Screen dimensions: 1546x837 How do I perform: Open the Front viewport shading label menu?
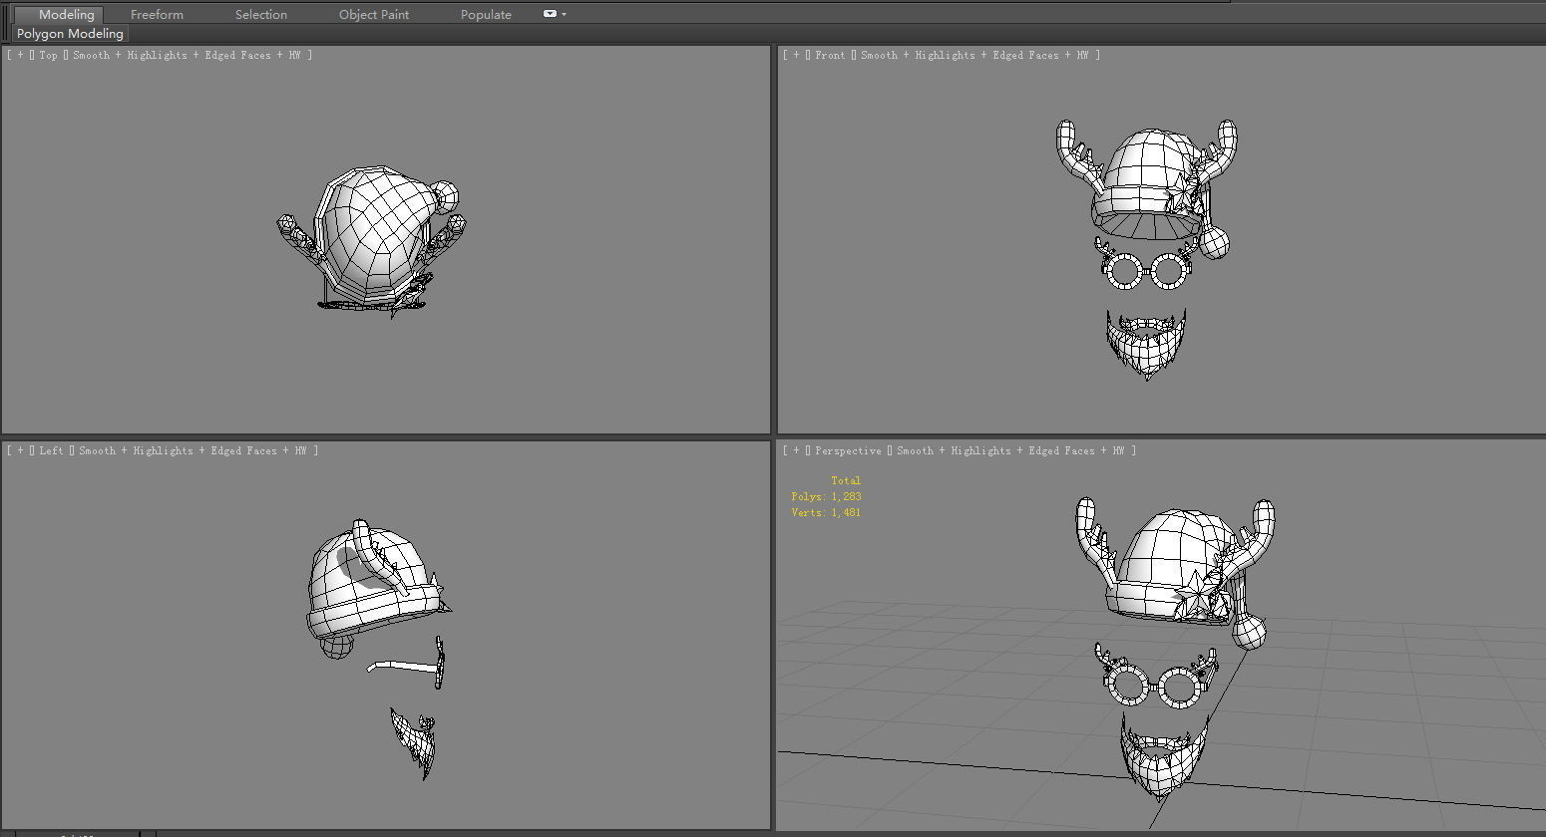(x=974, y=55)
